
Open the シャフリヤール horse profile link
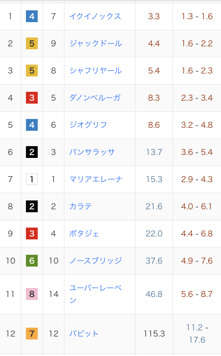click(x=95, y=71)
